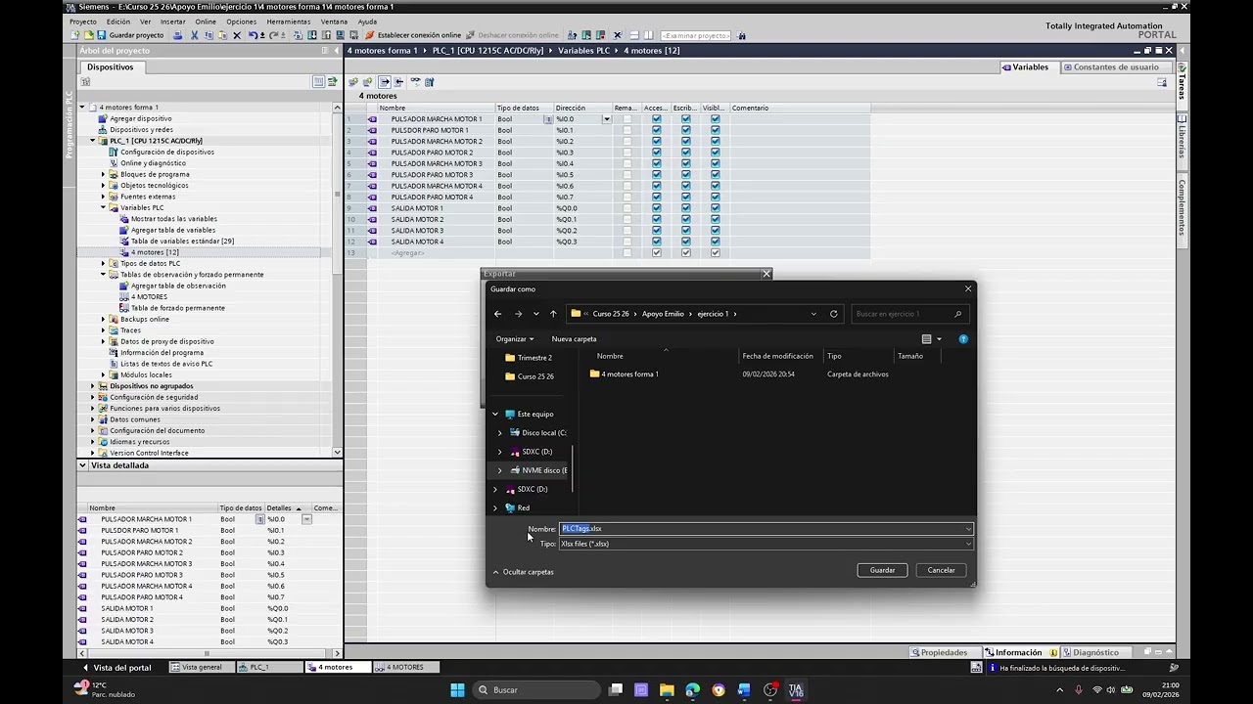Image resolution: width=1253 pixels, height=704 pixels.
Task: Click Nueva carpeta in save dialog
Action: [x=574, y=339]
